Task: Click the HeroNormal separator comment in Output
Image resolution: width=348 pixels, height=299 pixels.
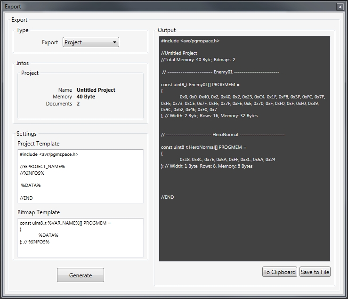Action: point(222,135)
